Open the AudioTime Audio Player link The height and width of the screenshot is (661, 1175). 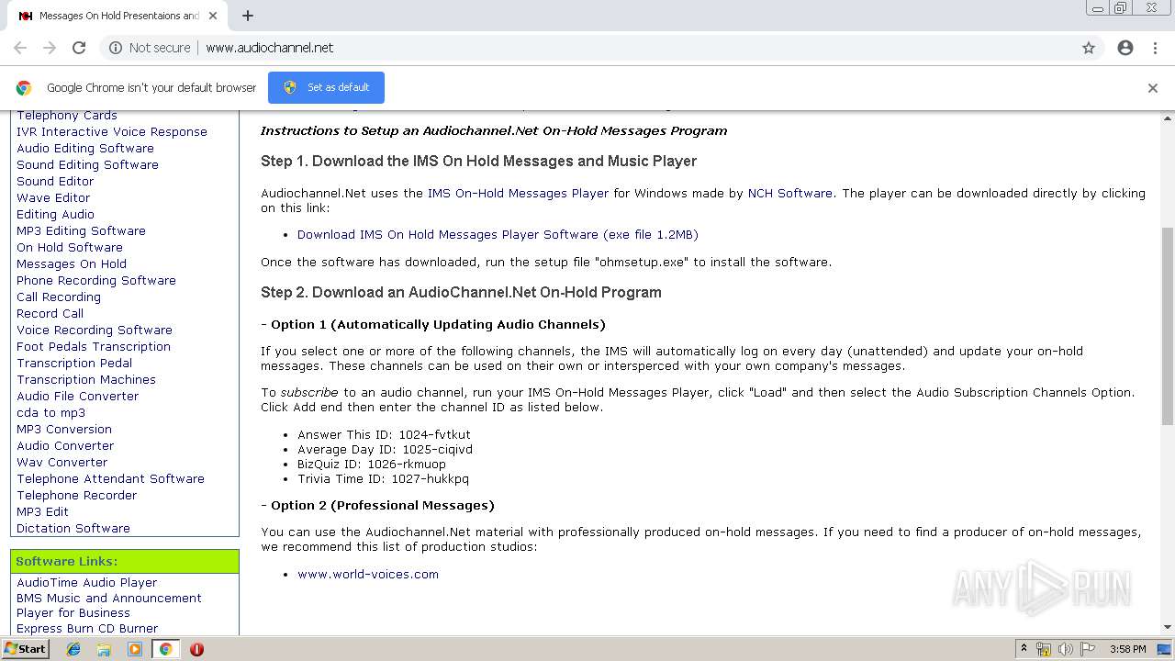86,582
